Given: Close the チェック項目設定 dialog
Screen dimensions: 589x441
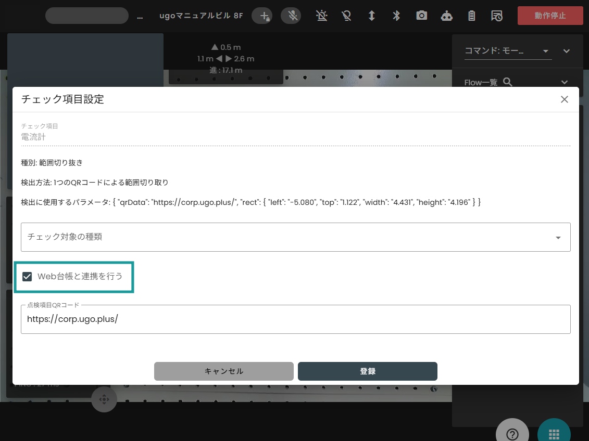Looking at the screenshot, I should click(564, 99).
